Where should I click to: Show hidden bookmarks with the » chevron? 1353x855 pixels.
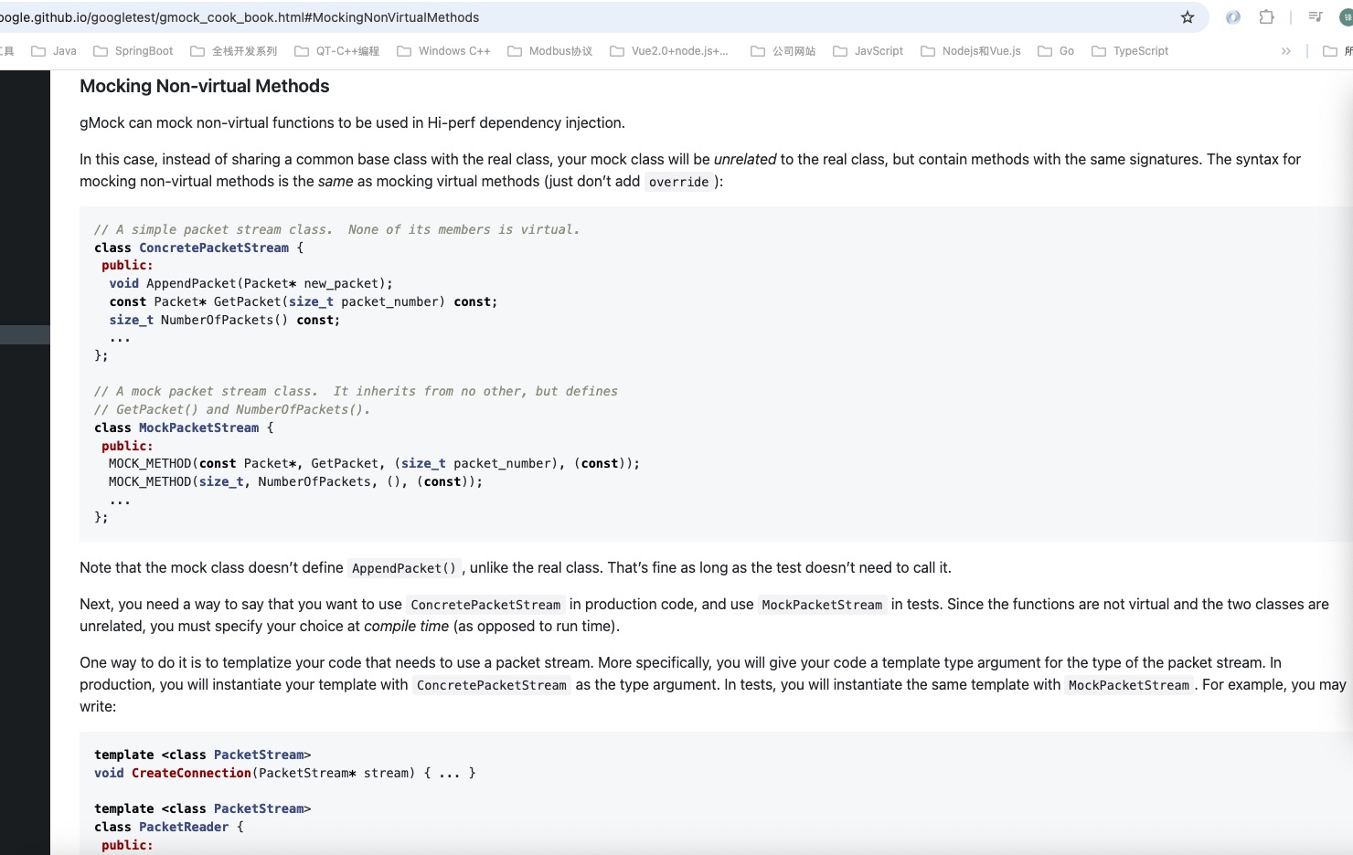(x=1286, y=51)
